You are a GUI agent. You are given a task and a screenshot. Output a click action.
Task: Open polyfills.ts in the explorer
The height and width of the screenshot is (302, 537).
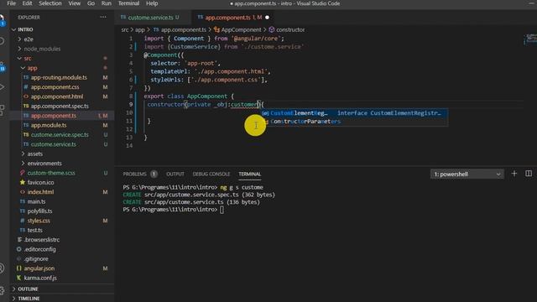coord(39,211)
